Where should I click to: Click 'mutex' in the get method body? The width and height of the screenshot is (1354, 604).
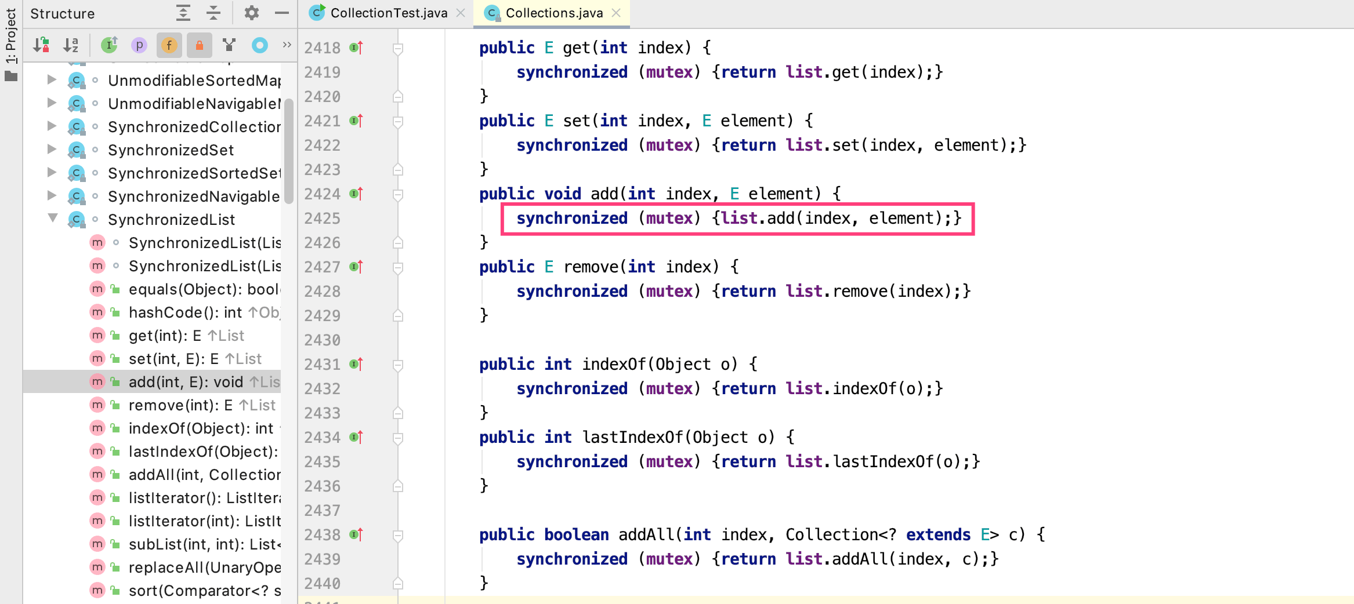coord(669,72)
